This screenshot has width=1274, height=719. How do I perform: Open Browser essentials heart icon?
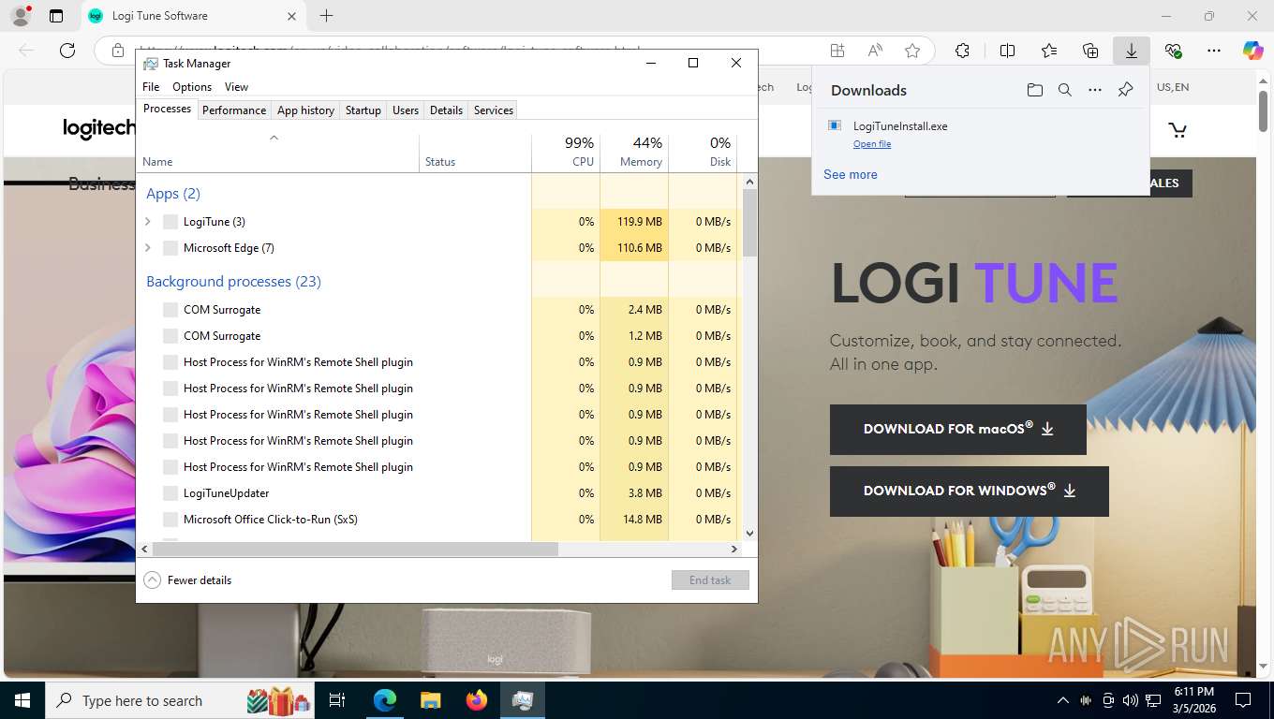1173,51
